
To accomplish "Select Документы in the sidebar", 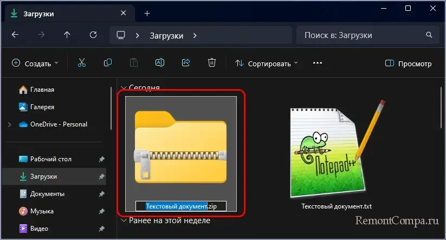I will 47,194.
